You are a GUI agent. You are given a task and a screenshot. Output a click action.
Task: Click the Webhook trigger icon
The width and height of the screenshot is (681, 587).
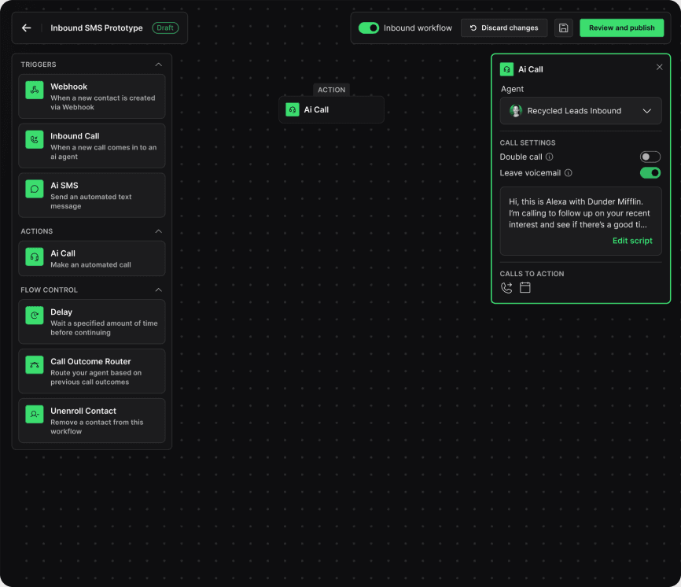coord(35,90)
